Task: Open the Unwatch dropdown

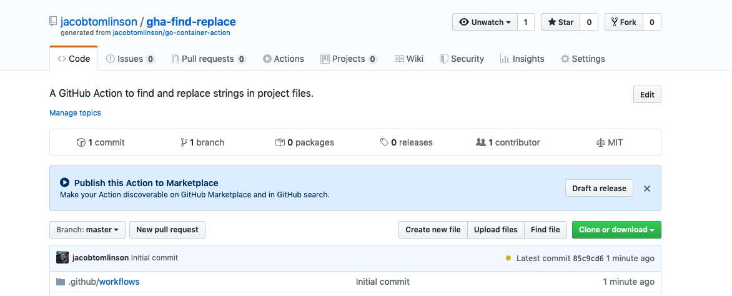Action: pos(485,22)
